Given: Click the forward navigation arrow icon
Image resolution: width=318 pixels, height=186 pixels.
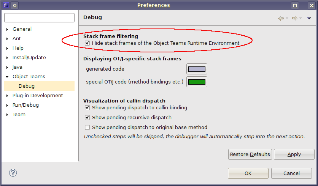Looking at the screenshot, I should [x=294, y=18].
